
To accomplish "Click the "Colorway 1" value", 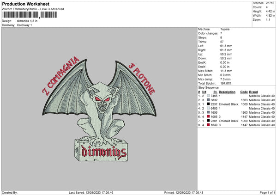I will tap(24, 25).
